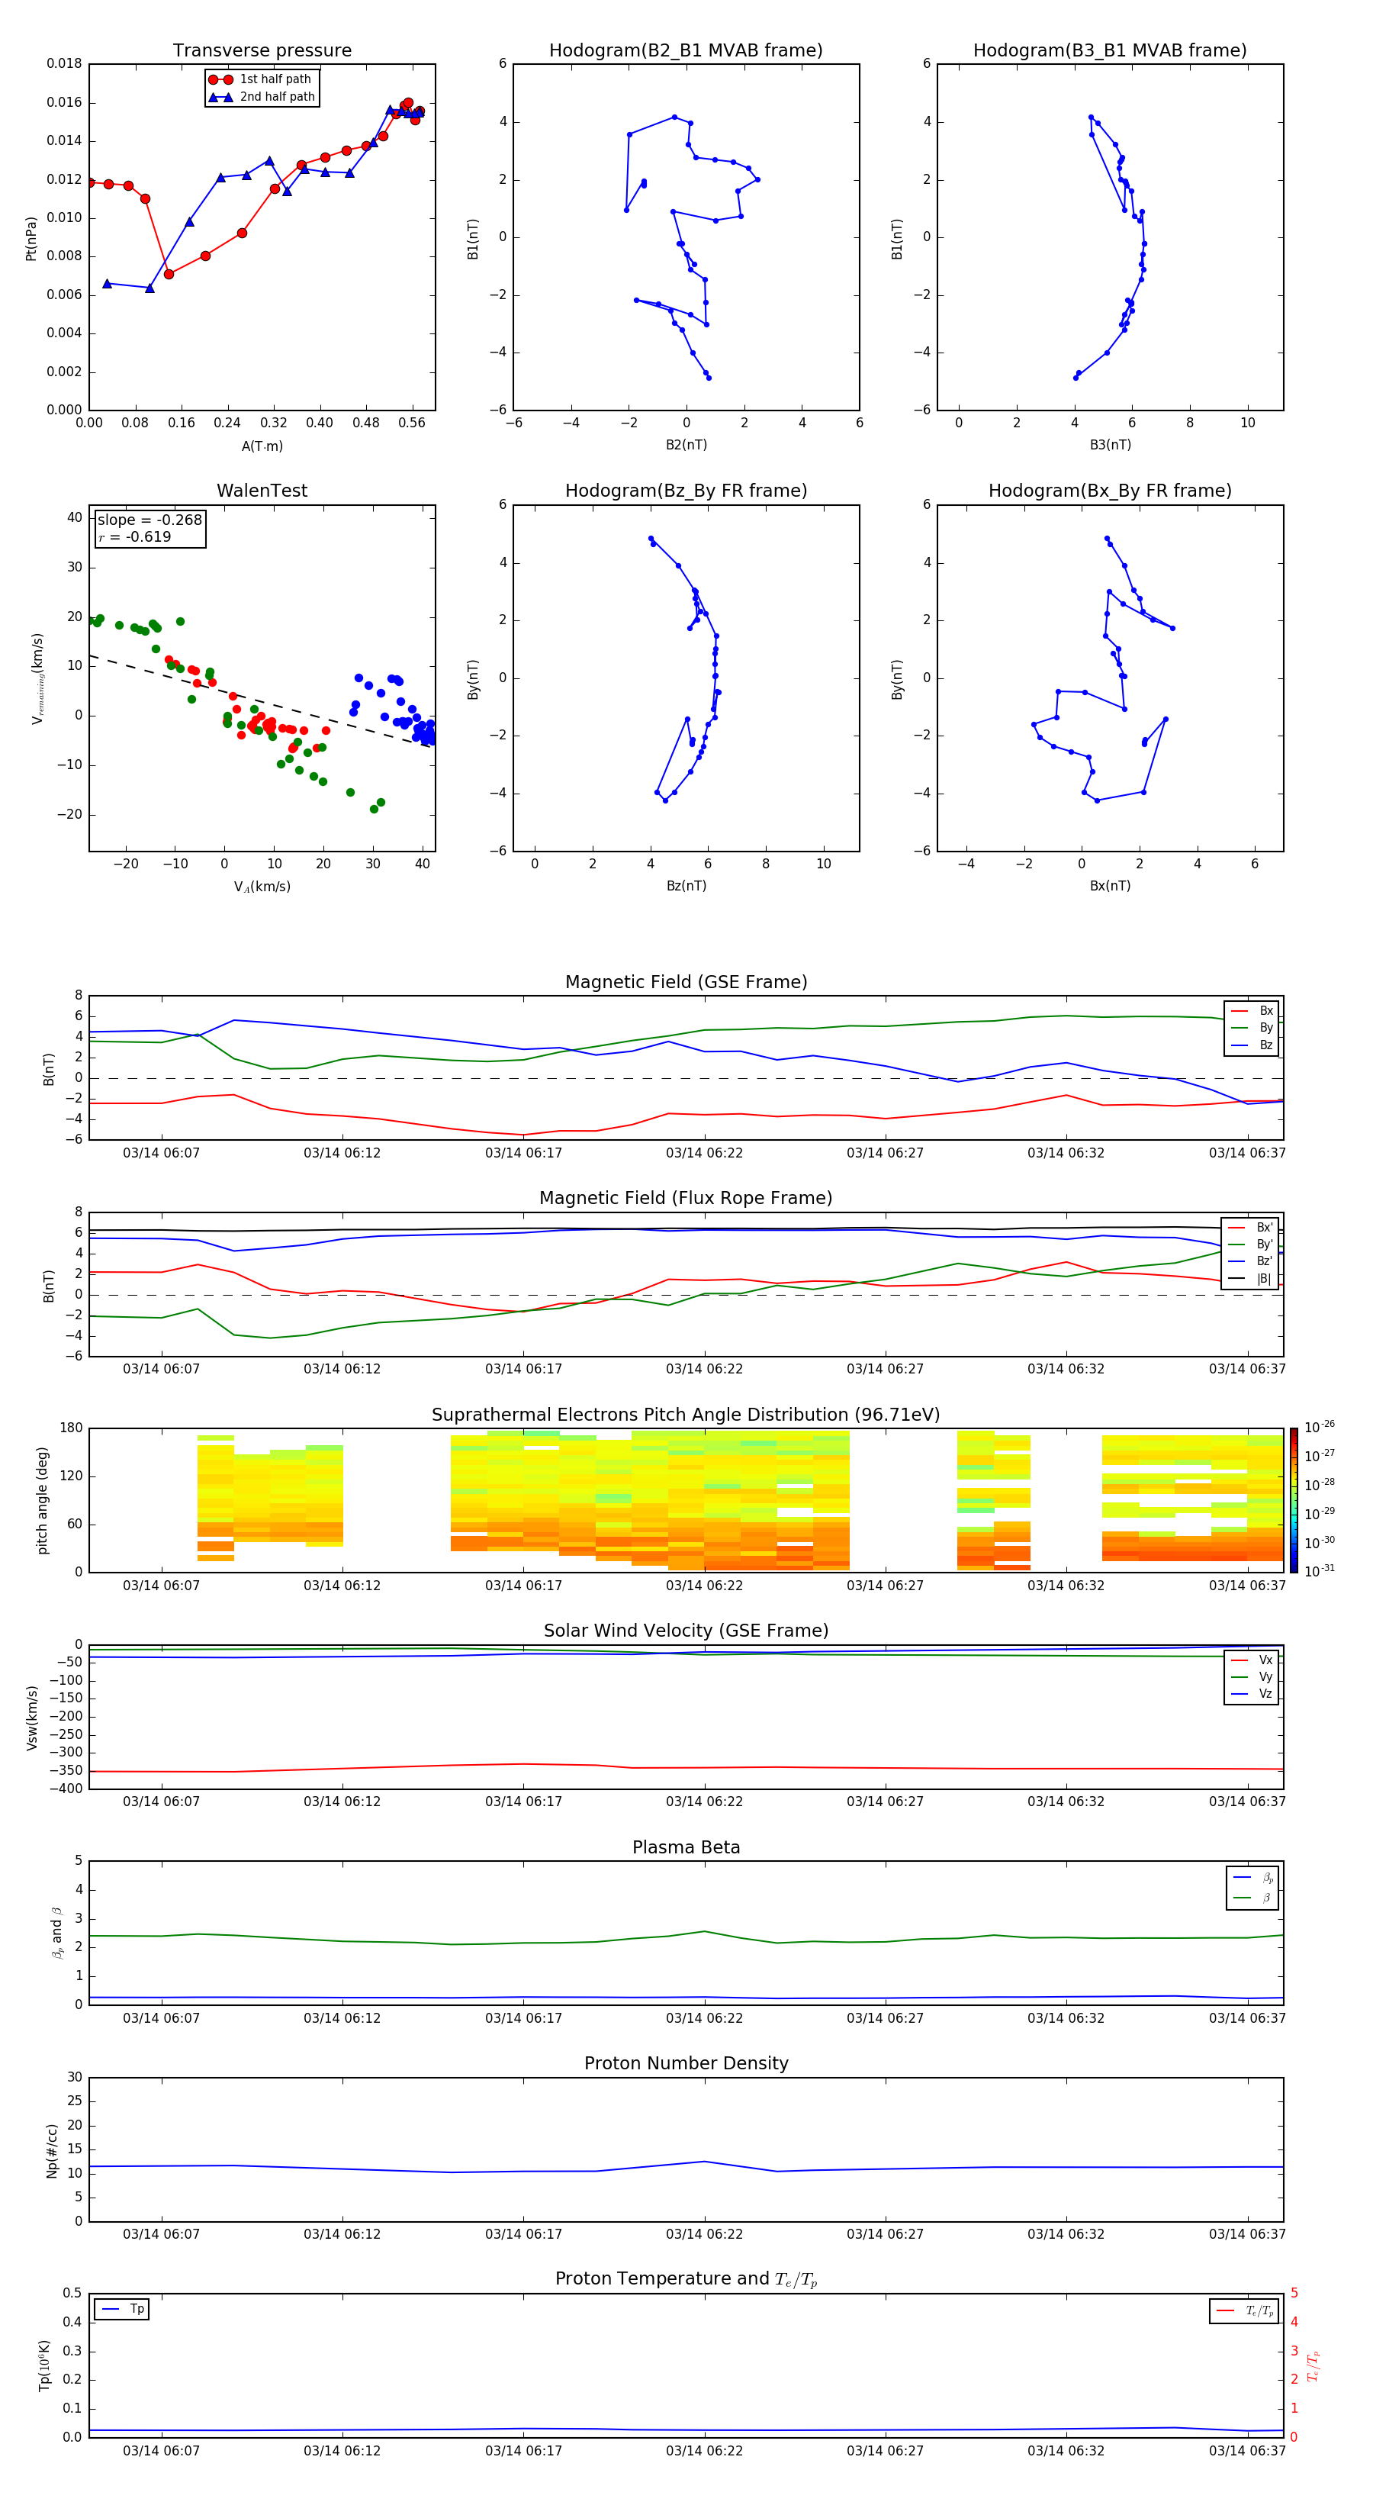Click the 'WalenTest' plot title

[262, 491]
